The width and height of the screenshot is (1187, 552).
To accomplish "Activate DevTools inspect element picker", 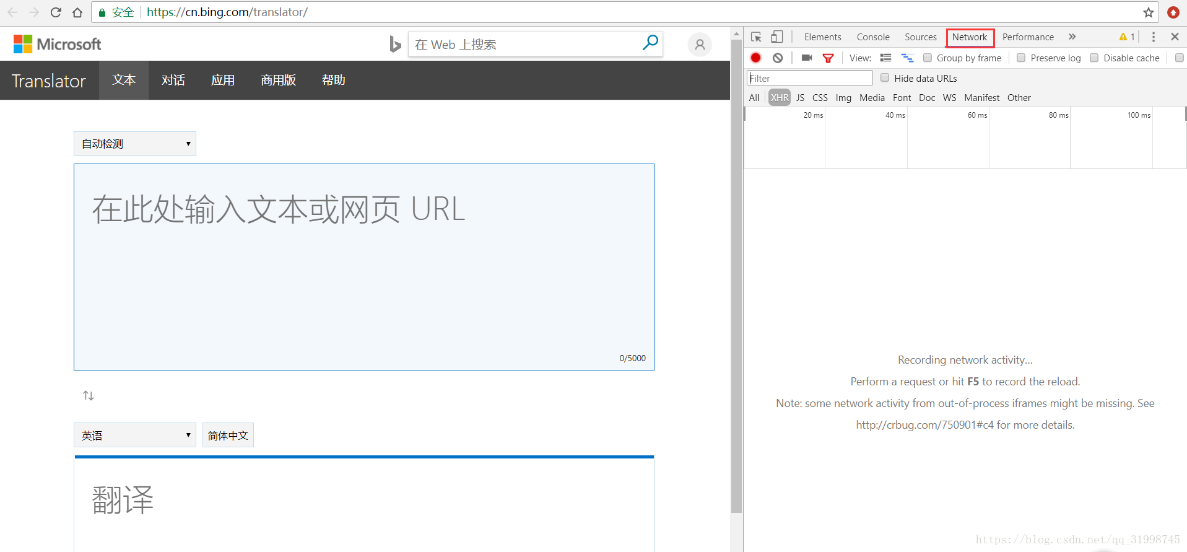I will coord(756,37).
